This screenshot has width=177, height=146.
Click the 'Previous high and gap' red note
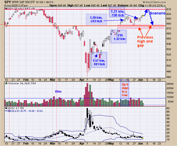coord(145,41)
